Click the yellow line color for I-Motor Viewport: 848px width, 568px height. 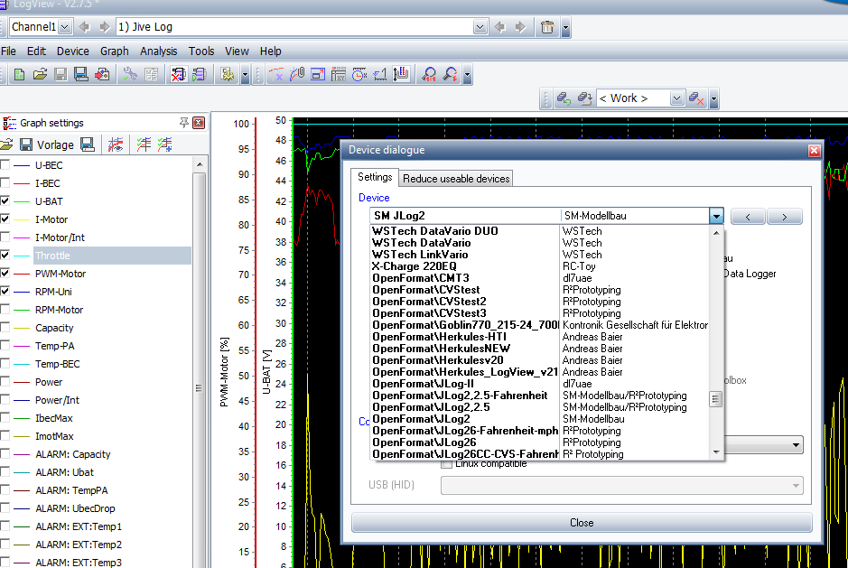click(x=22, y=219)
